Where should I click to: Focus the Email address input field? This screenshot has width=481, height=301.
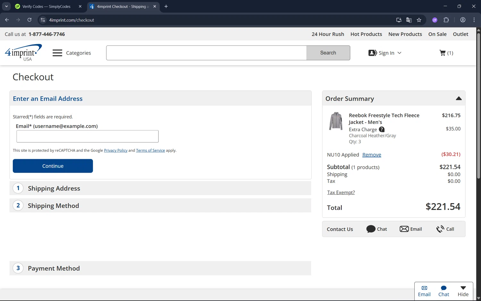88,136
